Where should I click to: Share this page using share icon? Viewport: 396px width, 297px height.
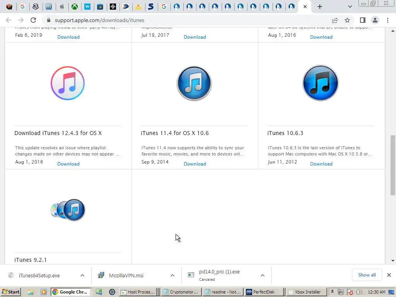(x=335, y=20)
